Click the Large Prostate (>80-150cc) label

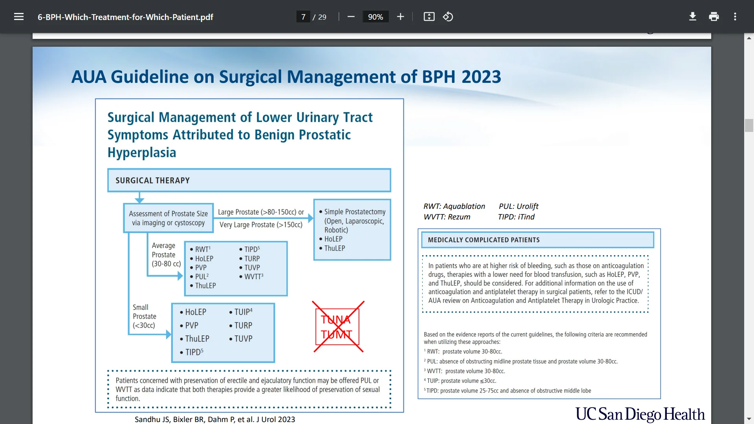261,212
